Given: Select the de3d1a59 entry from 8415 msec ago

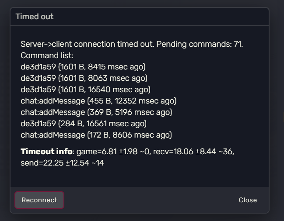Looking at the screenshot, I should point(83,67).
